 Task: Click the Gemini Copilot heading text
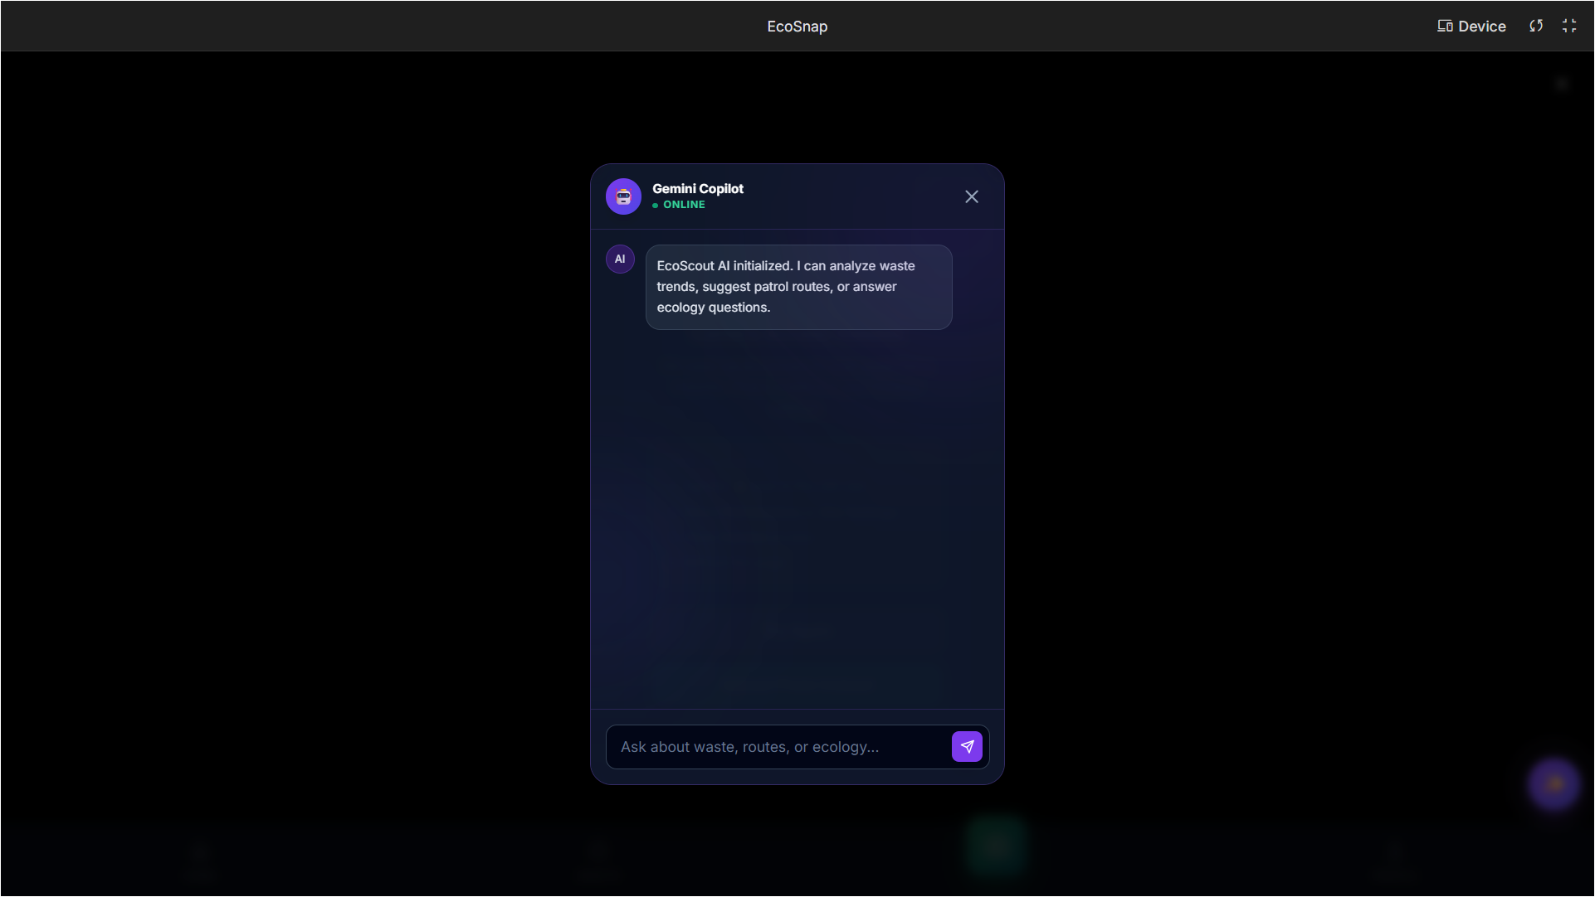tap(697, 188)
